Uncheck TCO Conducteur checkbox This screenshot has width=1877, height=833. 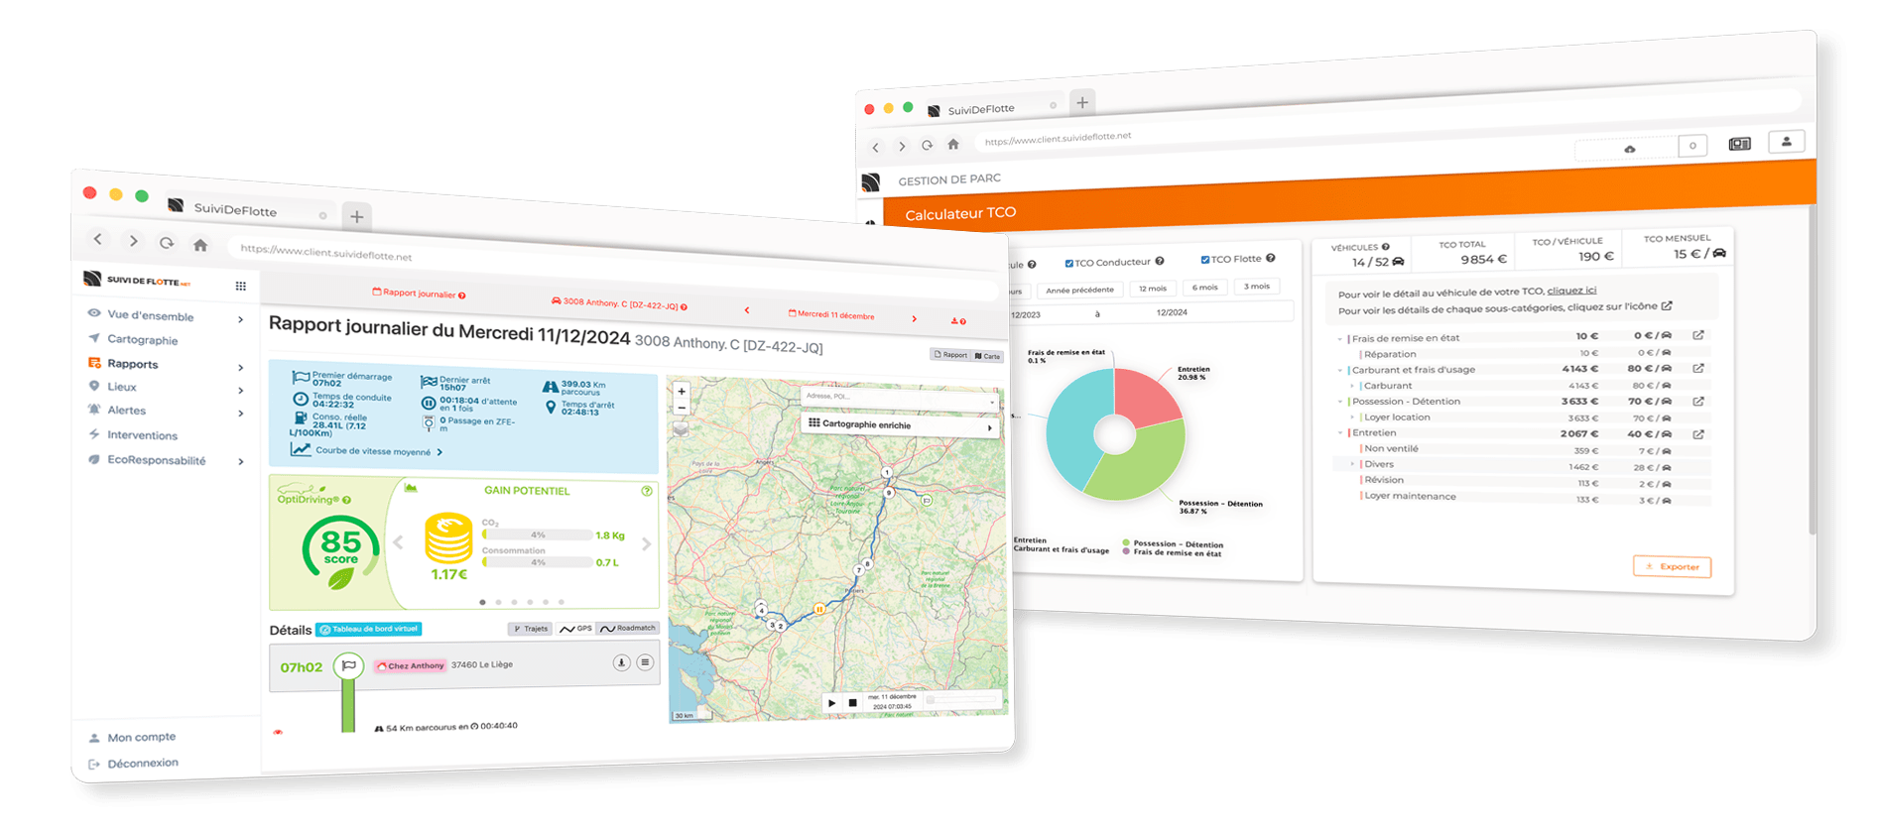[x=1068, y=264]
